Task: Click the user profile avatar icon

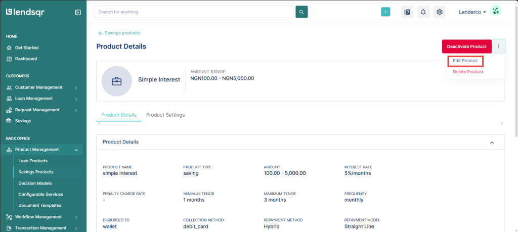Action: point(496,12)
